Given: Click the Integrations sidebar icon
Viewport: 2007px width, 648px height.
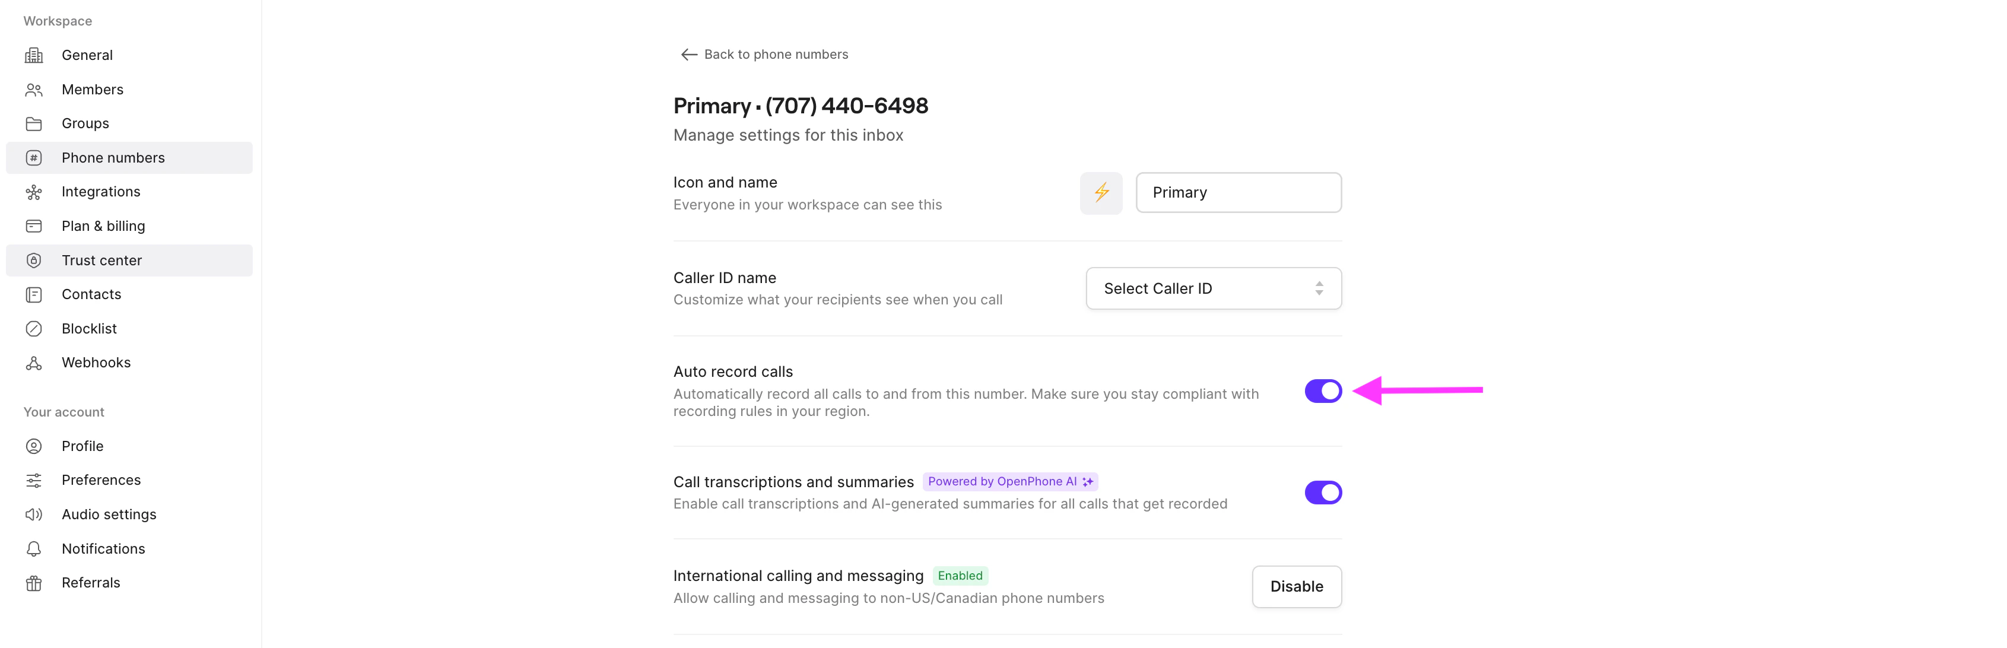Looking at the screenshot, I should [34, 192].
